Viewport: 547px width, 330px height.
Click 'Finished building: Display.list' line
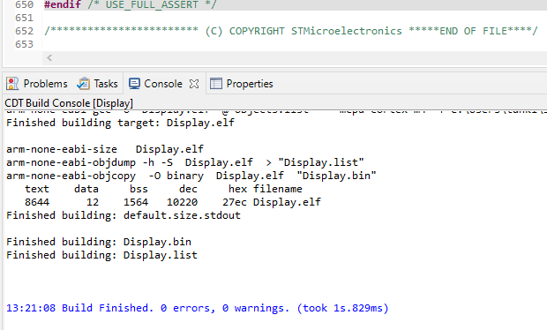pyautogui.click(x=101, y=255)
